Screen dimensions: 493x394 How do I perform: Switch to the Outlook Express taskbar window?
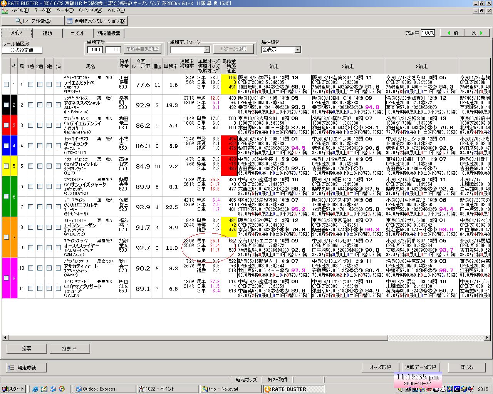105,389
